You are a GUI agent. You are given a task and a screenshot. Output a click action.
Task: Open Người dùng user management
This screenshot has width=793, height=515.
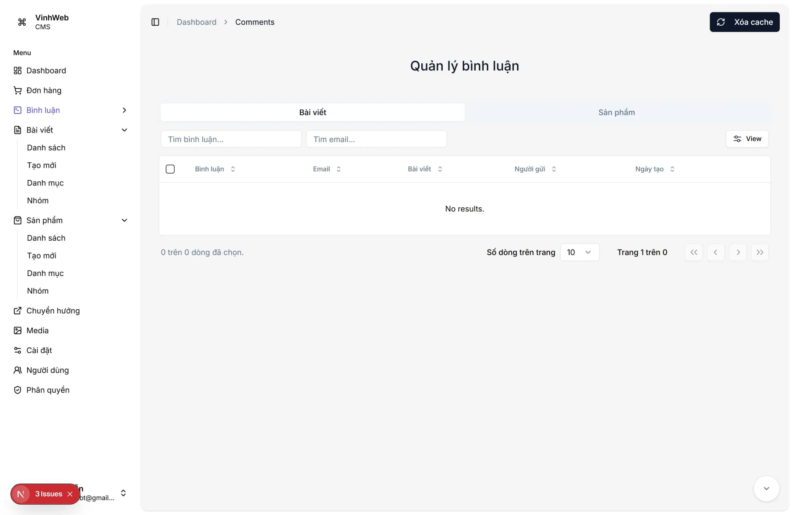(47, 370)
